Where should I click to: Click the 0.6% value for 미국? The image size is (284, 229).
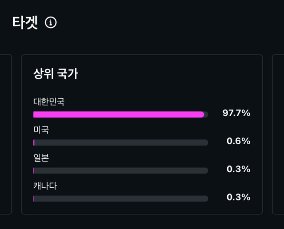[x=239, y=141]
